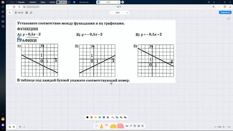The image size is (233, 131).
Task: Select the yellow pen color
Action: (x=96, y=117)
